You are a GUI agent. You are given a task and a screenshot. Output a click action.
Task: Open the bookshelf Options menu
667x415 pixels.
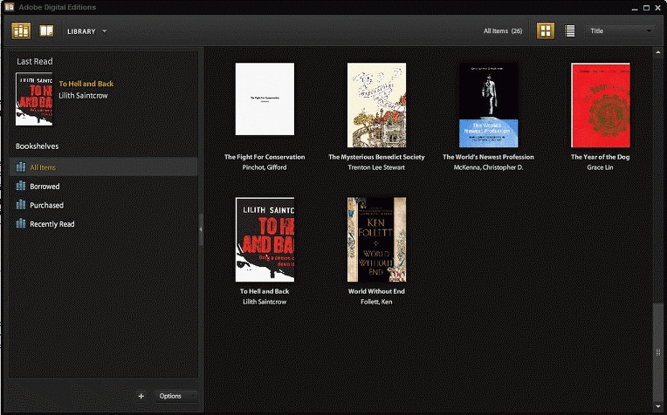175,396
